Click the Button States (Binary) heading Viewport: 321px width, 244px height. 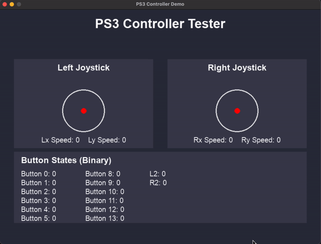pyautogui.click(x=66, y=160)
